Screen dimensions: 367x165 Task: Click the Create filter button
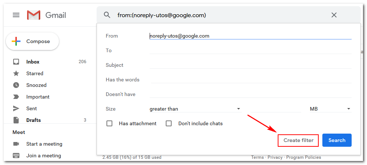click(298, 140)
